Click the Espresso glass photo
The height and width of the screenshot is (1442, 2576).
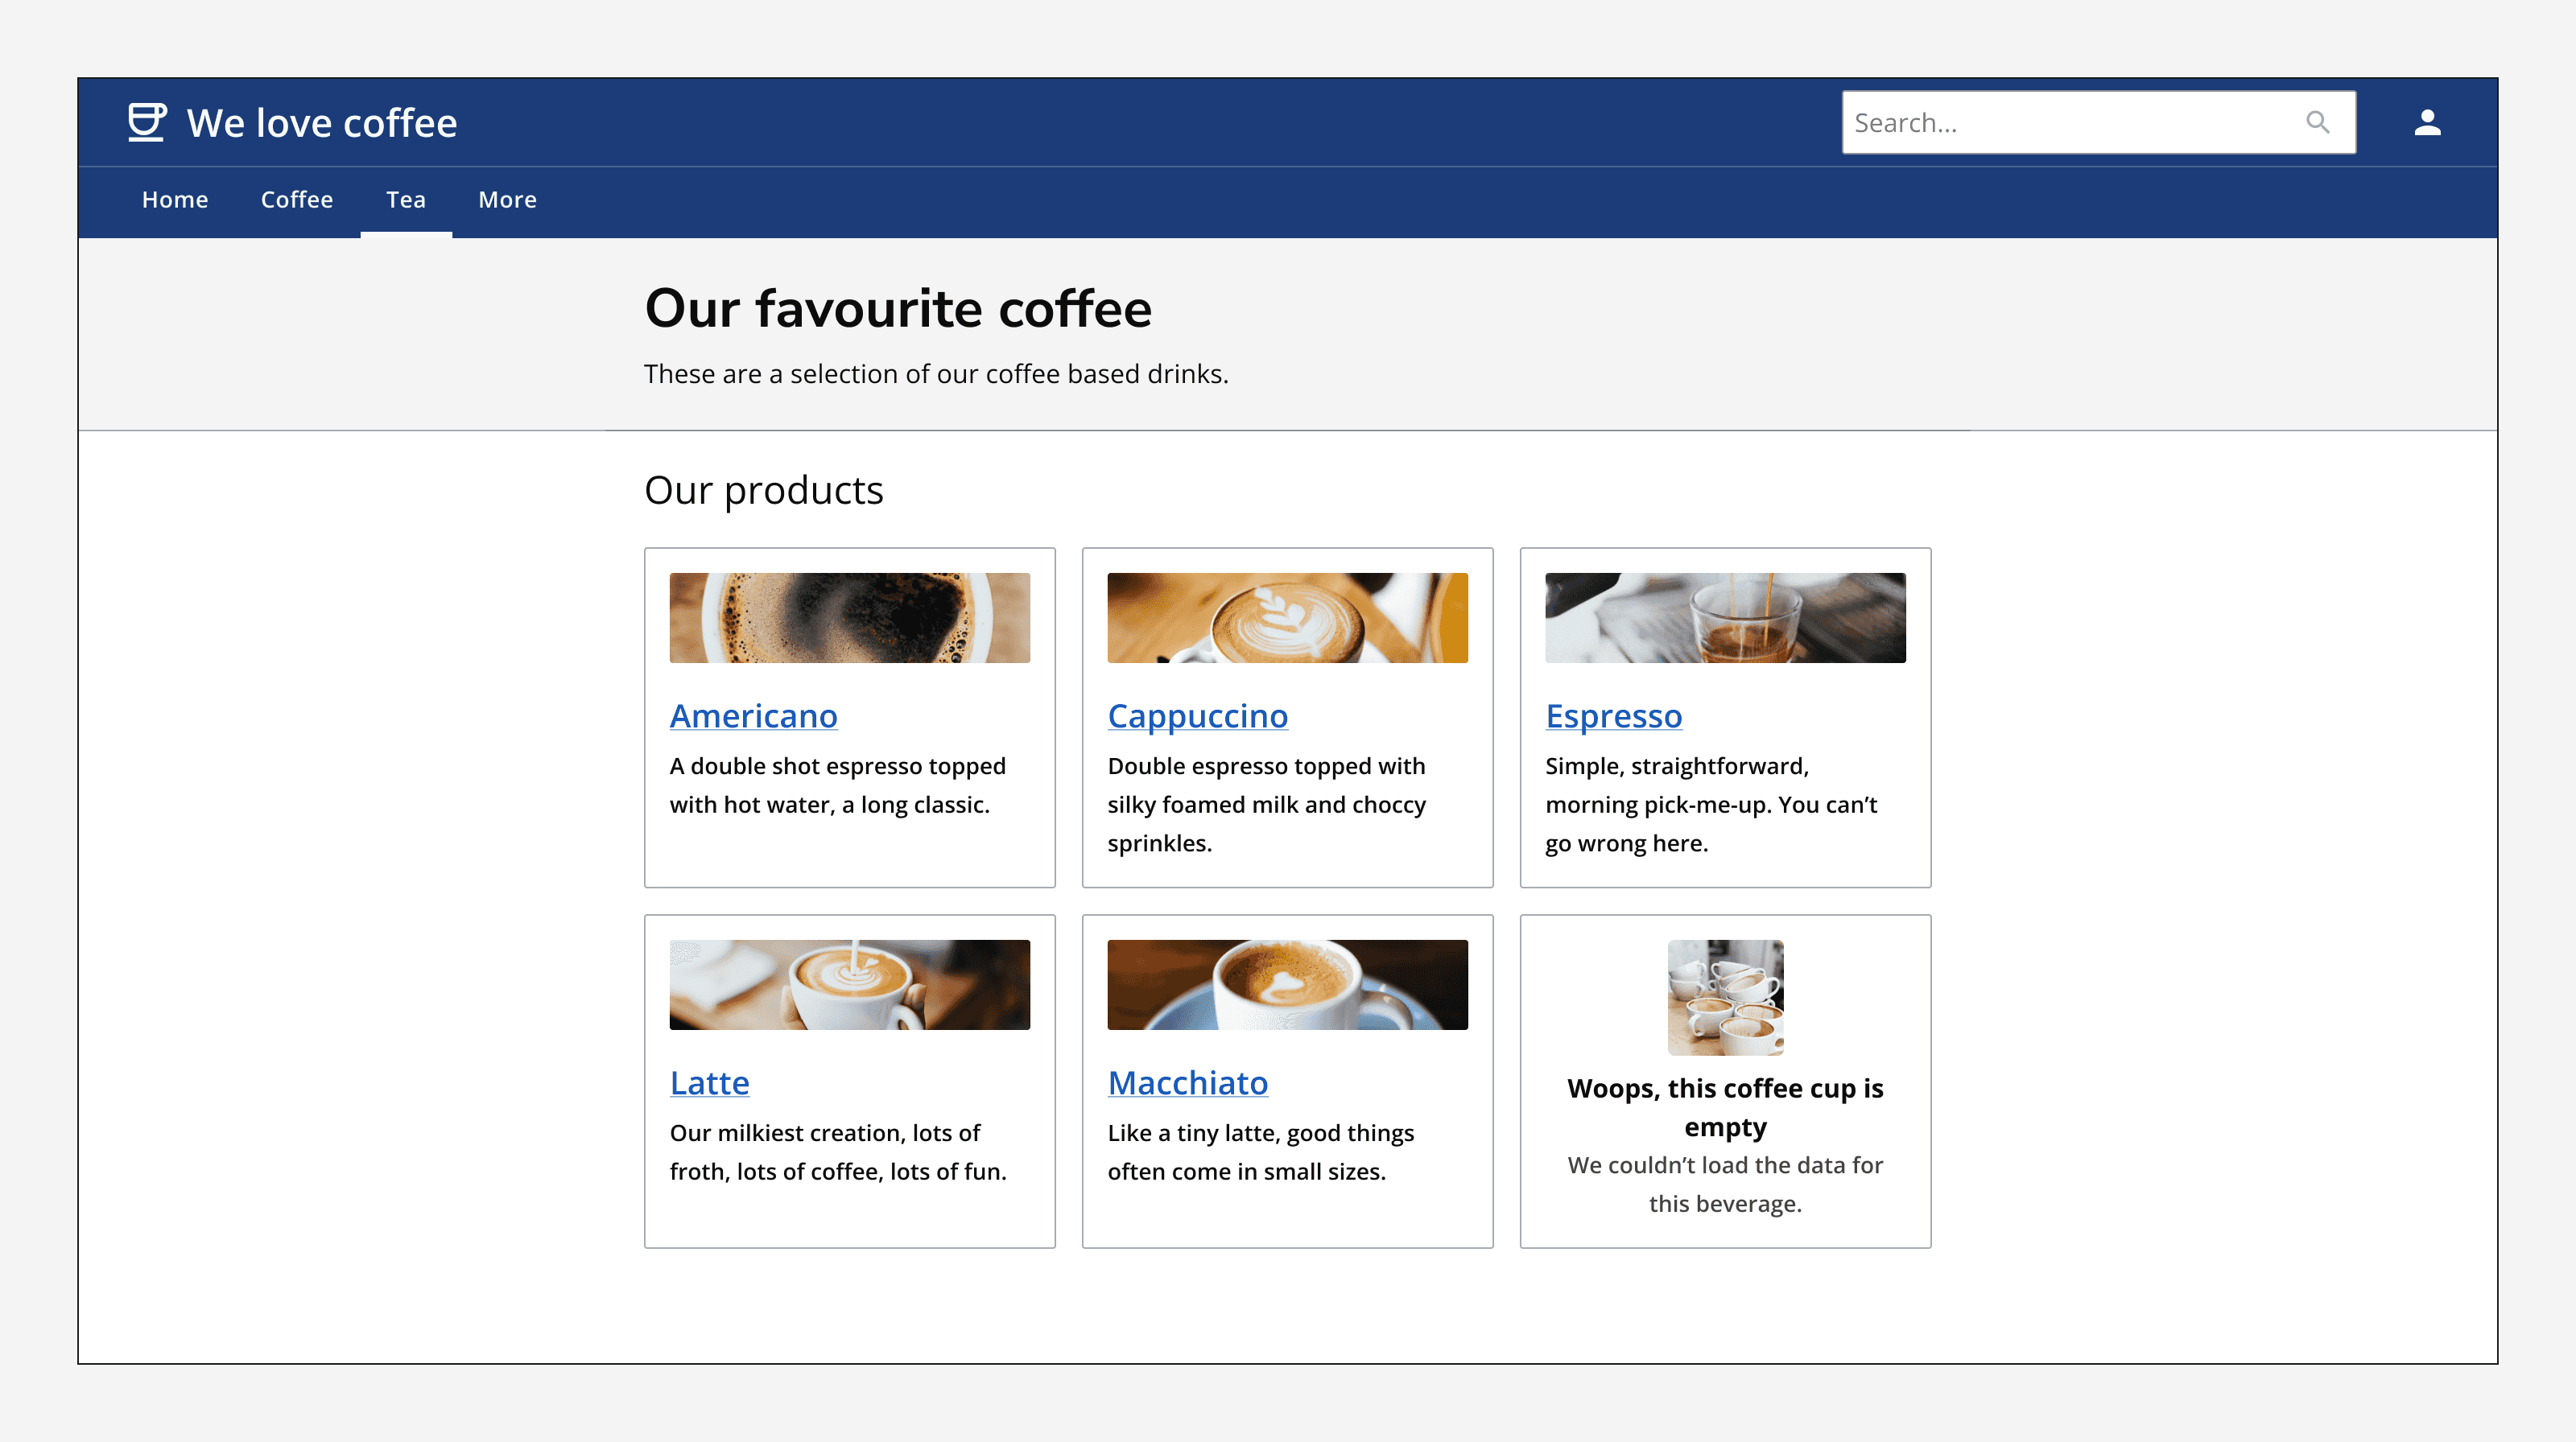tap(1725, 616)
